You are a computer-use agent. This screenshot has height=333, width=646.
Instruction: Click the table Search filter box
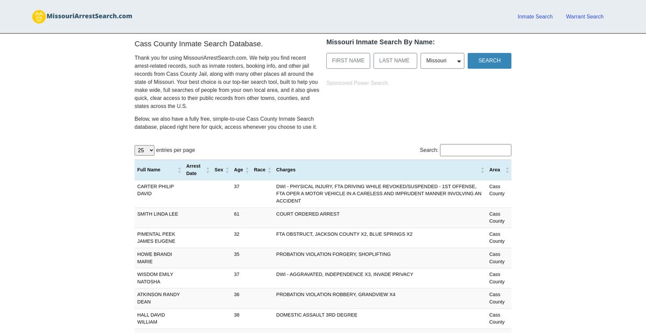point(475,150)
